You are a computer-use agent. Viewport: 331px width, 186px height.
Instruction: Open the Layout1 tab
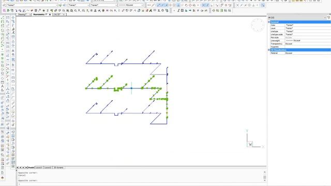coord(39,167)
